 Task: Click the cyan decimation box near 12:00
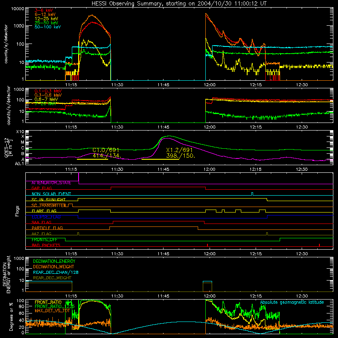(207, 282)
